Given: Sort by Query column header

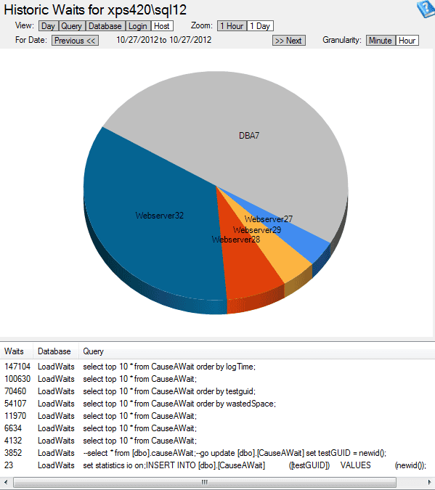Looking at the screenshot, I should tap(93, 351).
